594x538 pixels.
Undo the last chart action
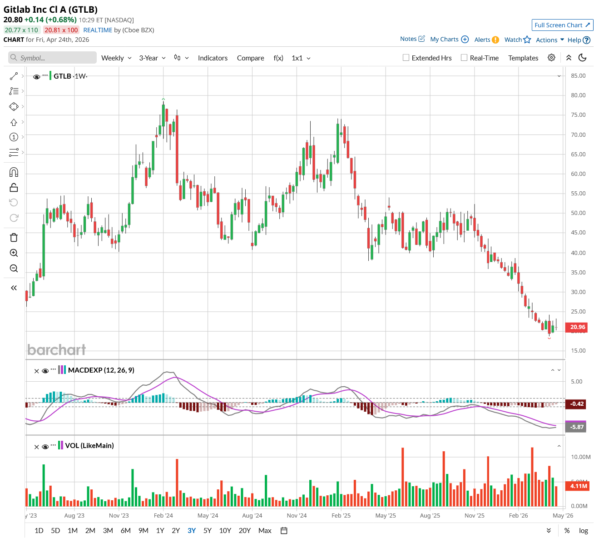coord(14,203)
